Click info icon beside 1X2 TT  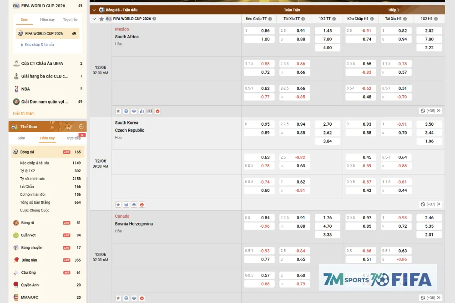334,19
